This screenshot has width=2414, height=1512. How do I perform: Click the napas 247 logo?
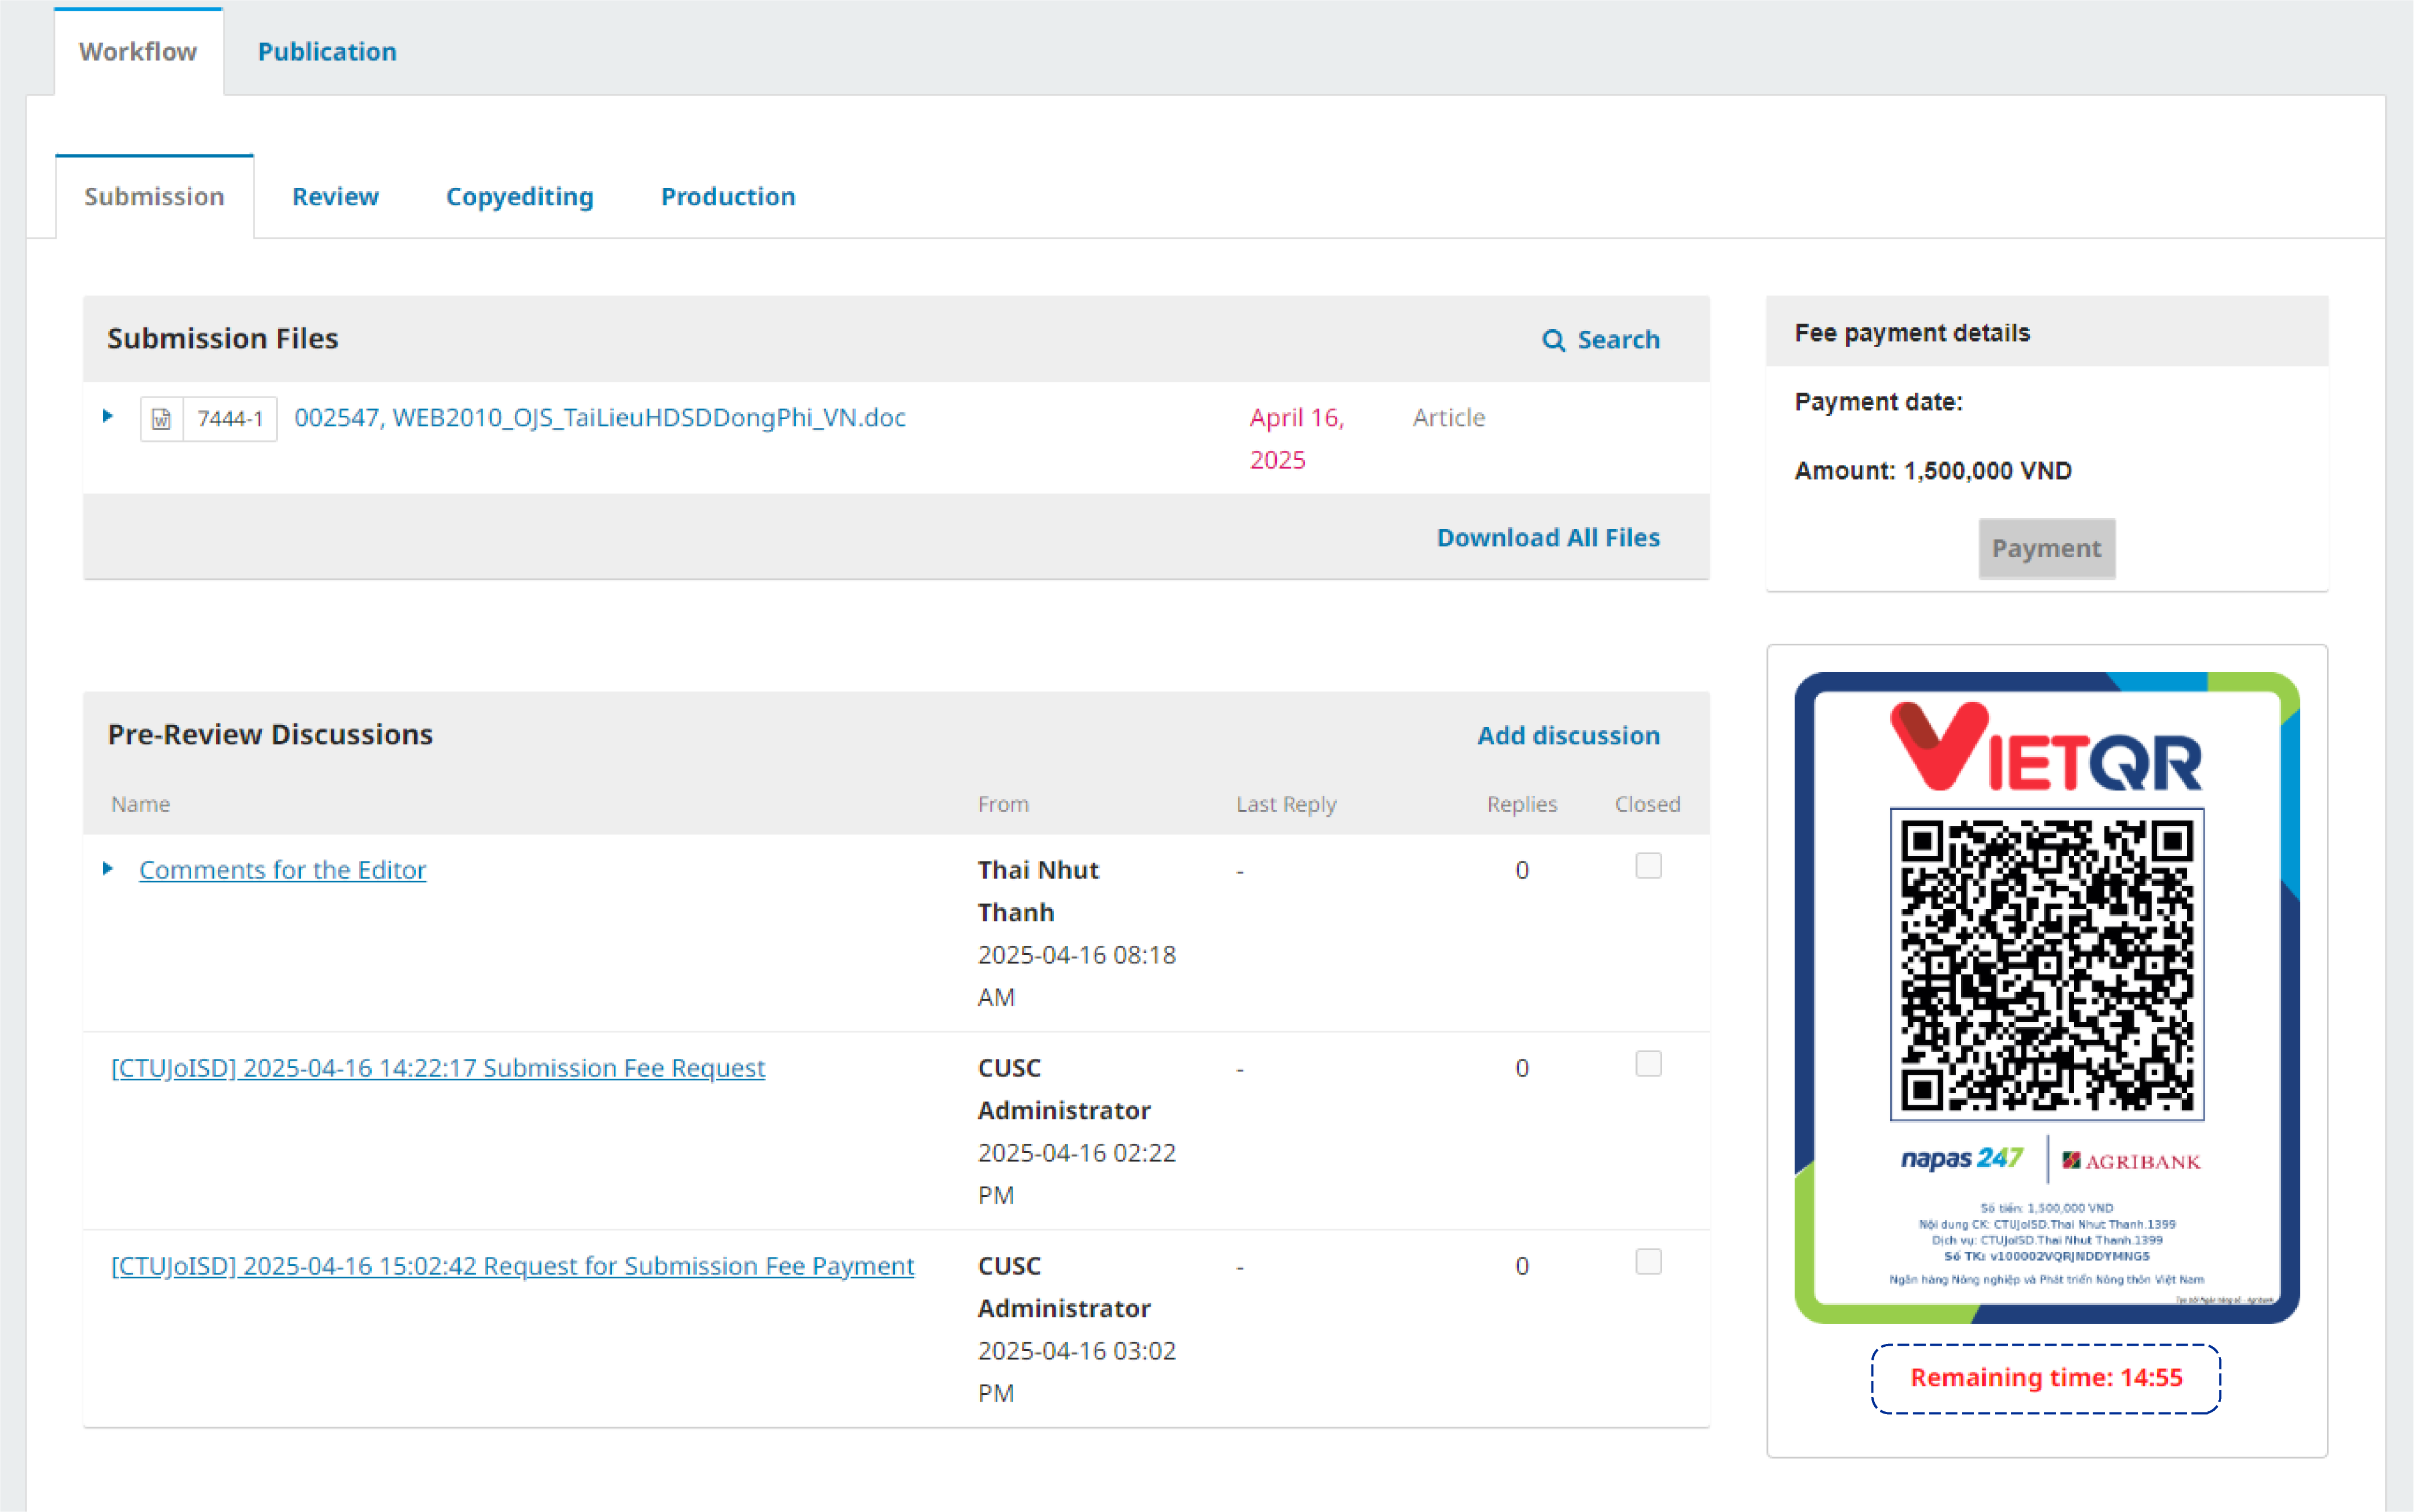[x=1962, y=1159]
